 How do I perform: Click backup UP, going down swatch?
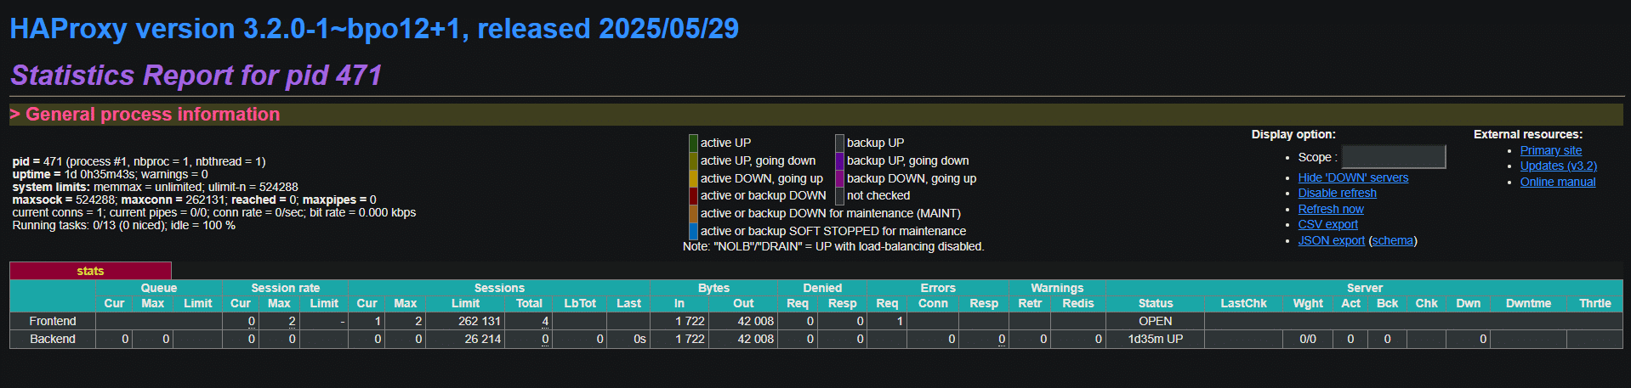point(840,160)
